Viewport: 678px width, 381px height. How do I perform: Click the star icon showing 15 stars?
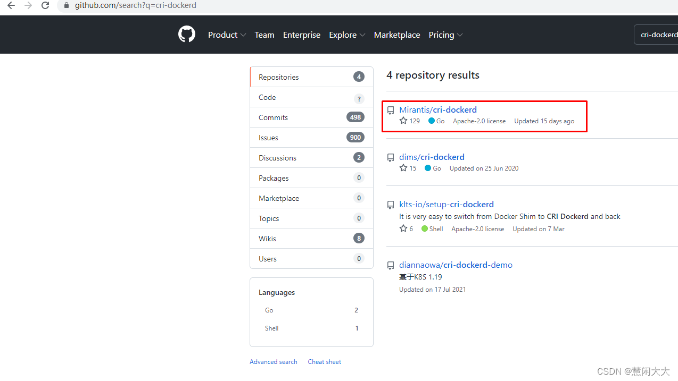403,168
